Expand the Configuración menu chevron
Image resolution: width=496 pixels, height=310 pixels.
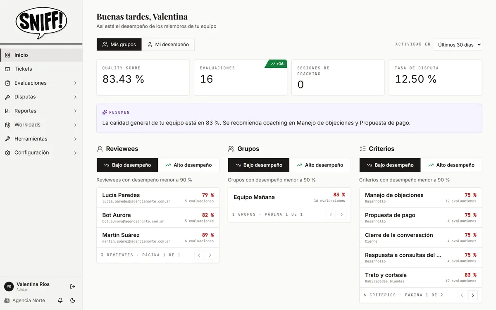click(x=75, y=153)
